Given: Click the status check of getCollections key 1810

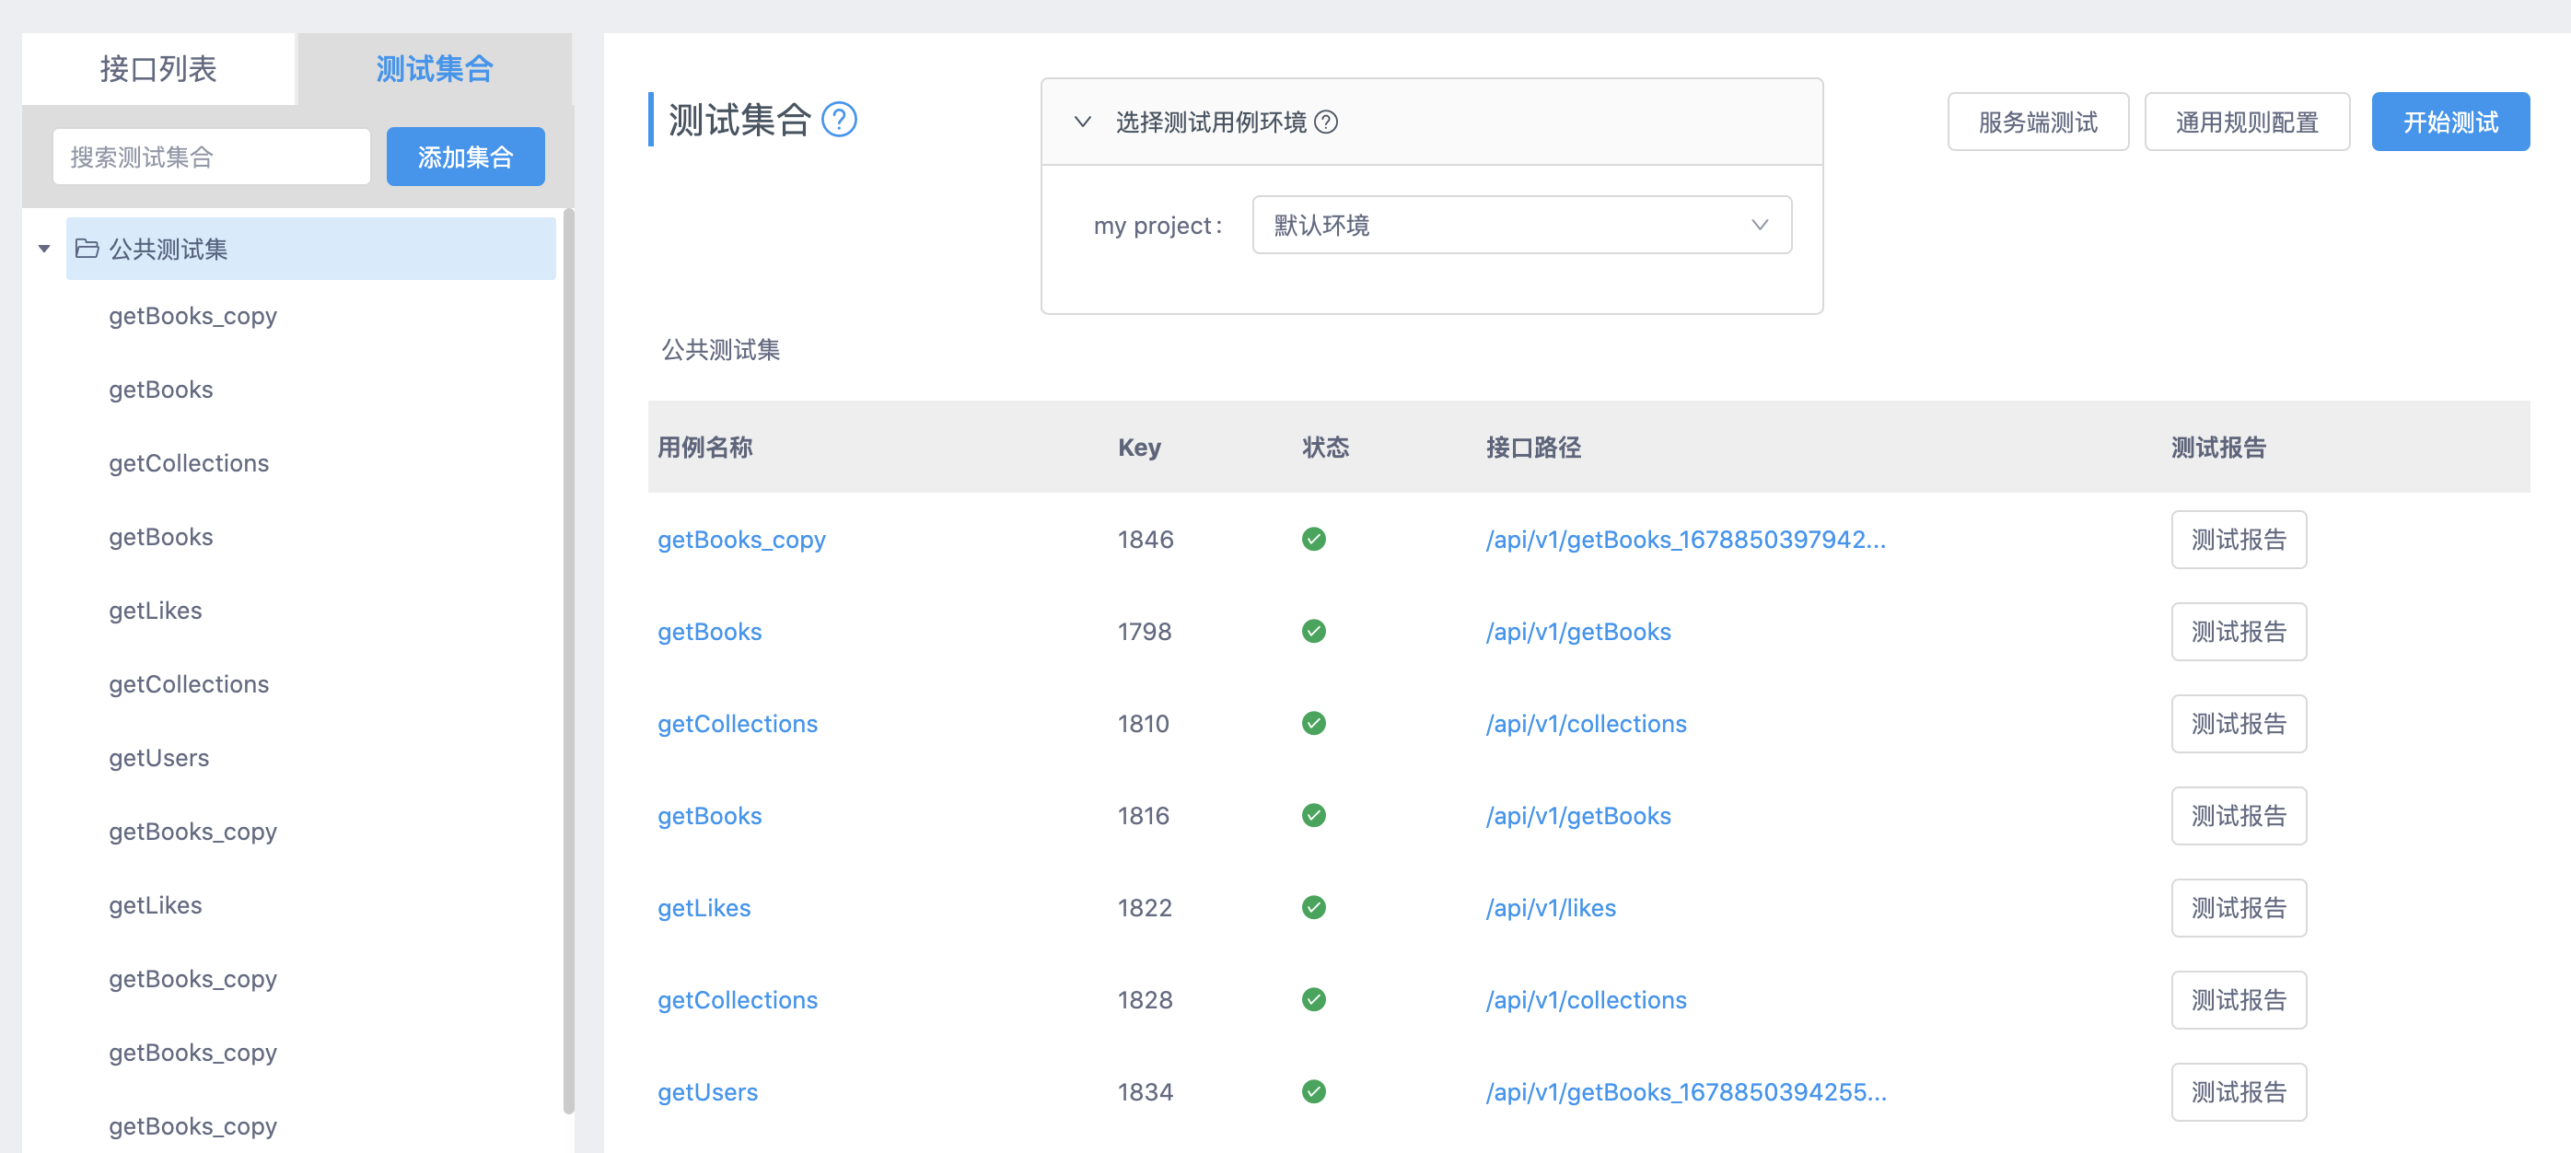Looking at the screenshot, I should pos(1314,723).
